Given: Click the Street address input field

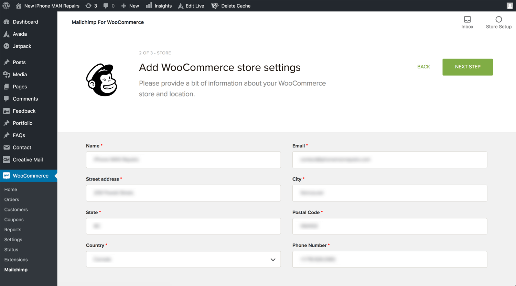Looking at the screenshot, I should click(x=183, y=193).
